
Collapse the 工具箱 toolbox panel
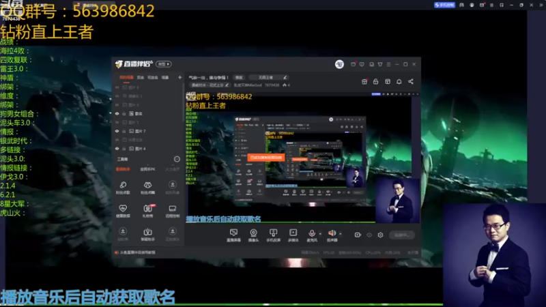(177, 159)
